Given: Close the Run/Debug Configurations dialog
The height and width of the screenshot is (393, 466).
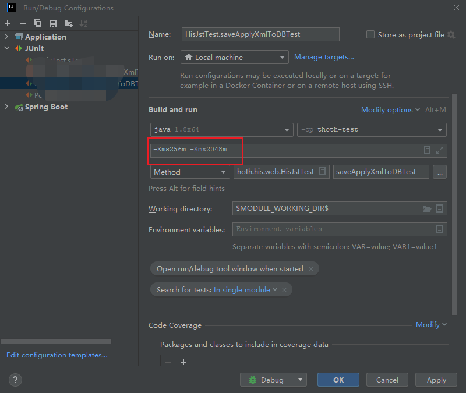Looking at the screenshot, I should click(457, 8).
